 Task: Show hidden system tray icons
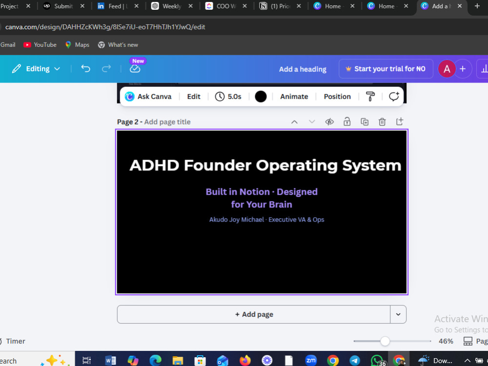click(x=467, y=361)
